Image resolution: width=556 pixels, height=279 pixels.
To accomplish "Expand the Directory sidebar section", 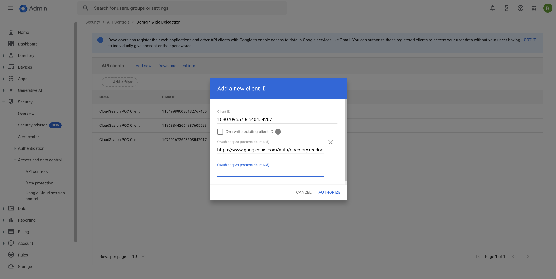I will (4, 56).
